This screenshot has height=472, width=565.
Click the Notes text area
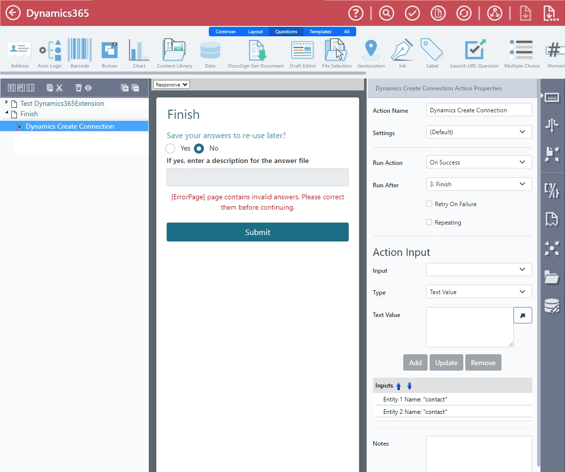tap(479, 454)
